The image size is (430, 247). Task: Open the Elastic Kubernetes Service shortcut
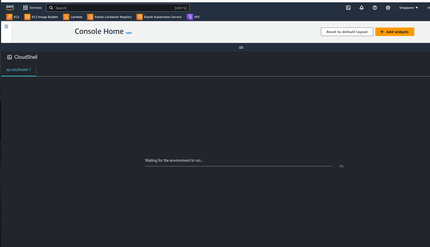click(x=159, y=17)
